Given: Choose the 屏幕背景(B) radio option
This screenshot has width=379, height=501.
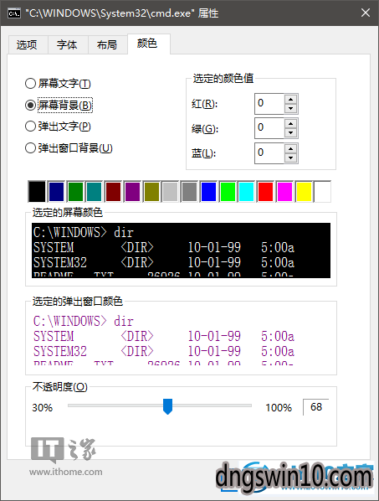Looking at the screenshot, I should [59, 105].
